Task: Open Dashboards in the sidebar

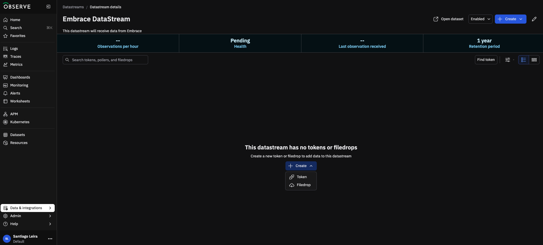Action: tap(20, 77)
